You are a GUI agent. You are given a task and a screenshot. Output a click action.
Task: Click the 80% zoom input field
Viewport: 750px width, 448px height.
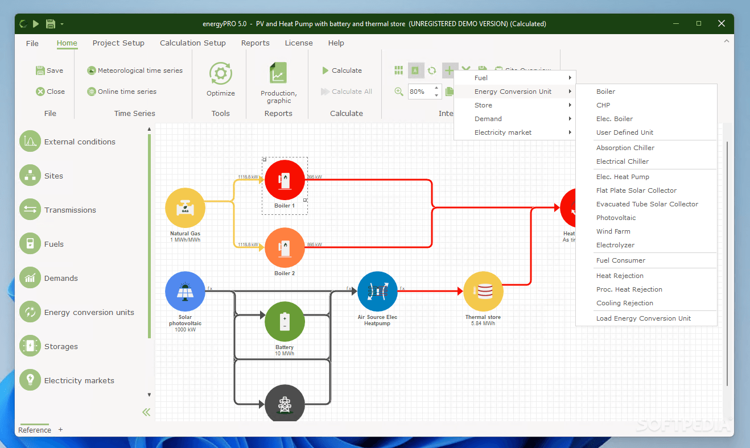click(420, 92)
